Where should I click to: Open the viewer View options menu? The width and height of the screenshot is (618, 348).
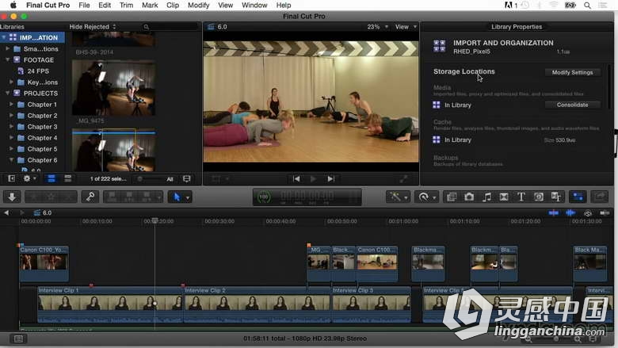406,27
